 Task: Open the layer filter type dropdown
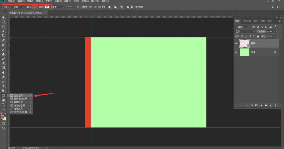pos(243,27)
